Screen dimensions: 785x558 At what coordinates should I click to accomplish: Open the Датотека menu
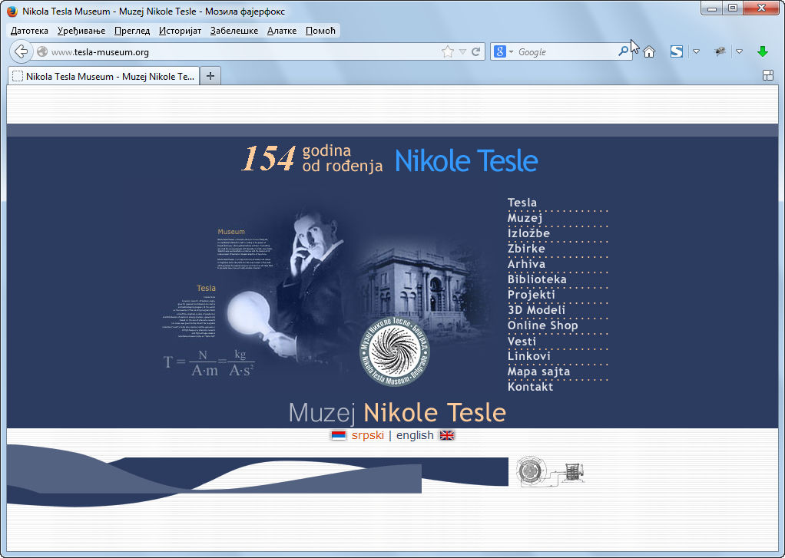coord(29,31)
